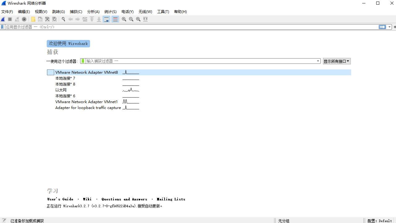Zoom in the packet text size
This screenshot has height=223, width=396.
(124, 19)
